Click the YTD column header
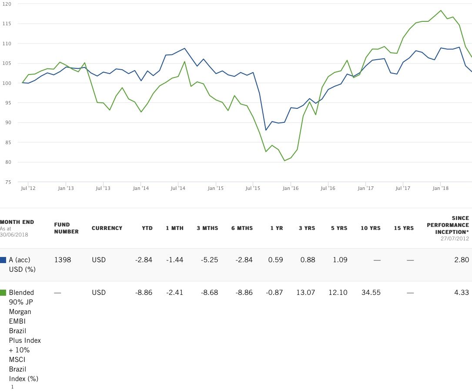Viewport: 472px width, 392px height. click(147, 228)
